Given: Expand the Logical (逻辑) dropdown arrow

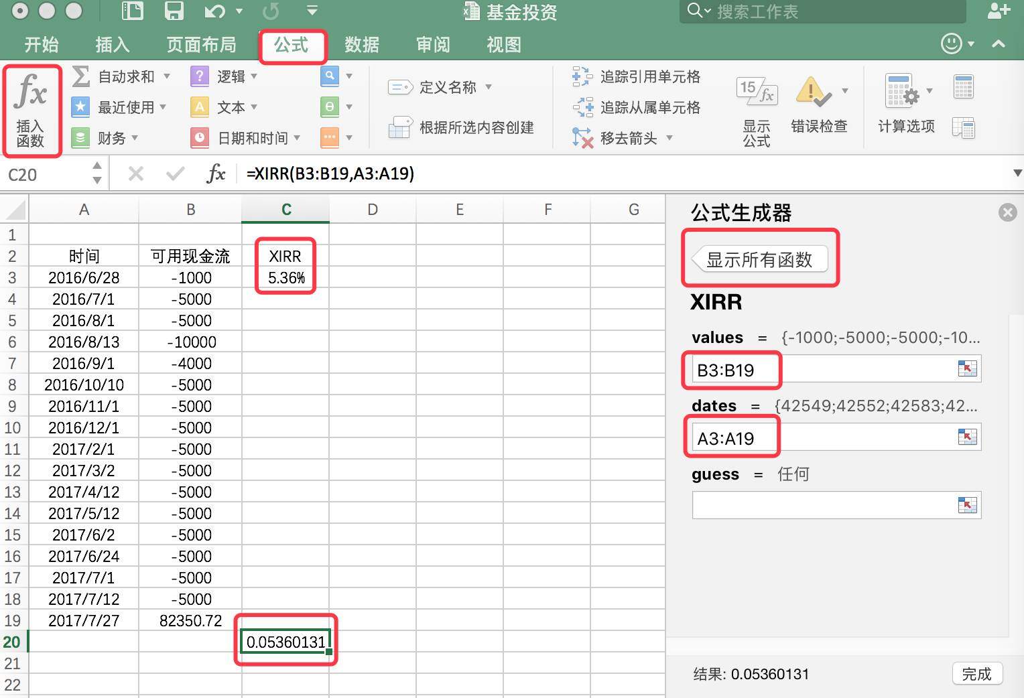Looking at the screenshot, I should pos(254,76).
